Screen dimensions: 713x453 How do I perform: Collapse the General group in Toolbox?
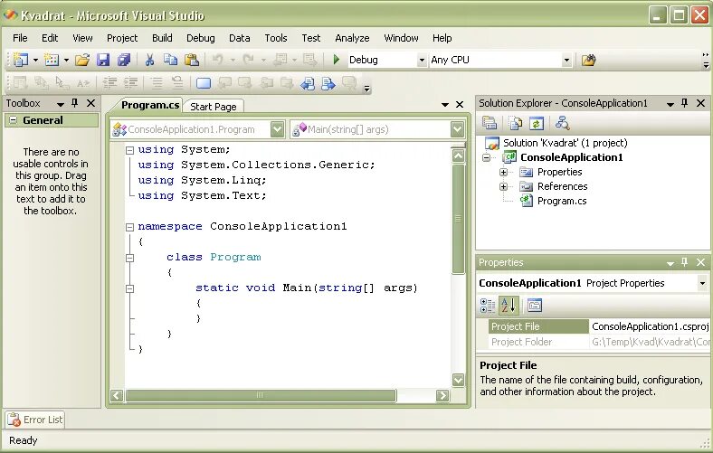click(14, 120)
